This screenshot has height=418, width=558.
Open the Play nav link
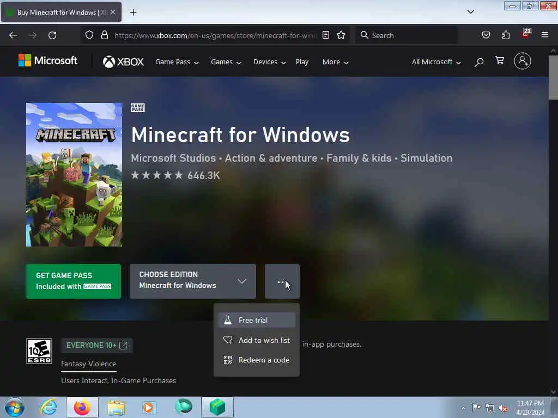click(302, 62)
